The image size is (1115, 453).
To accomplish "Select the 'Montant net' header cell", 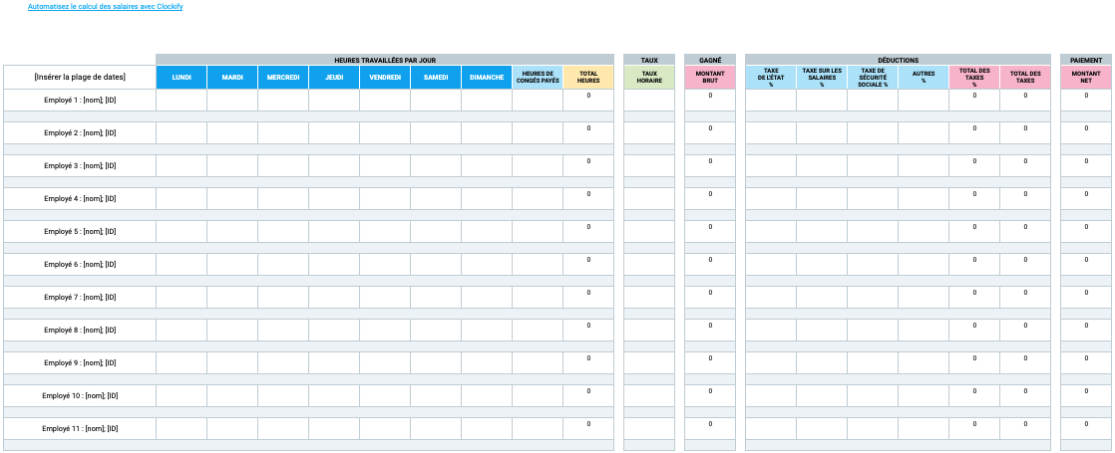I will (x=1086, y=78).
